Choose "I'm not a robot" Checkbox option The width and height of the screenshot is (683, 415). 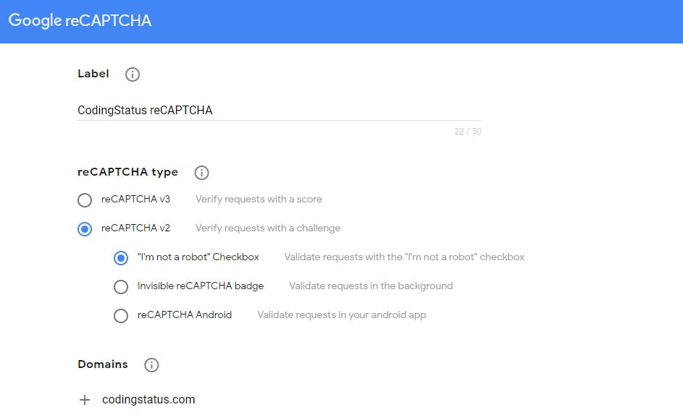[x=121, y=257]
